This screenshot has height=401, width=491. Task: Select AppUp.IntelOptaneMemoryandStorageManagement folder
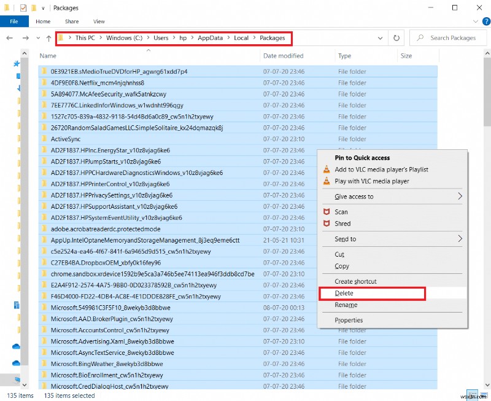pyautogui.click(x=145, y=240)
